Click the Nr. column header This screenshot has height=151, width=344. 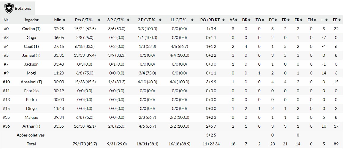click(6, 20)
